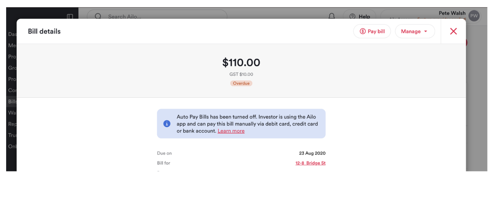Viewport: 493px width, 198px height.
Task: Click the Overdue status badge
Action: (241, 83)
